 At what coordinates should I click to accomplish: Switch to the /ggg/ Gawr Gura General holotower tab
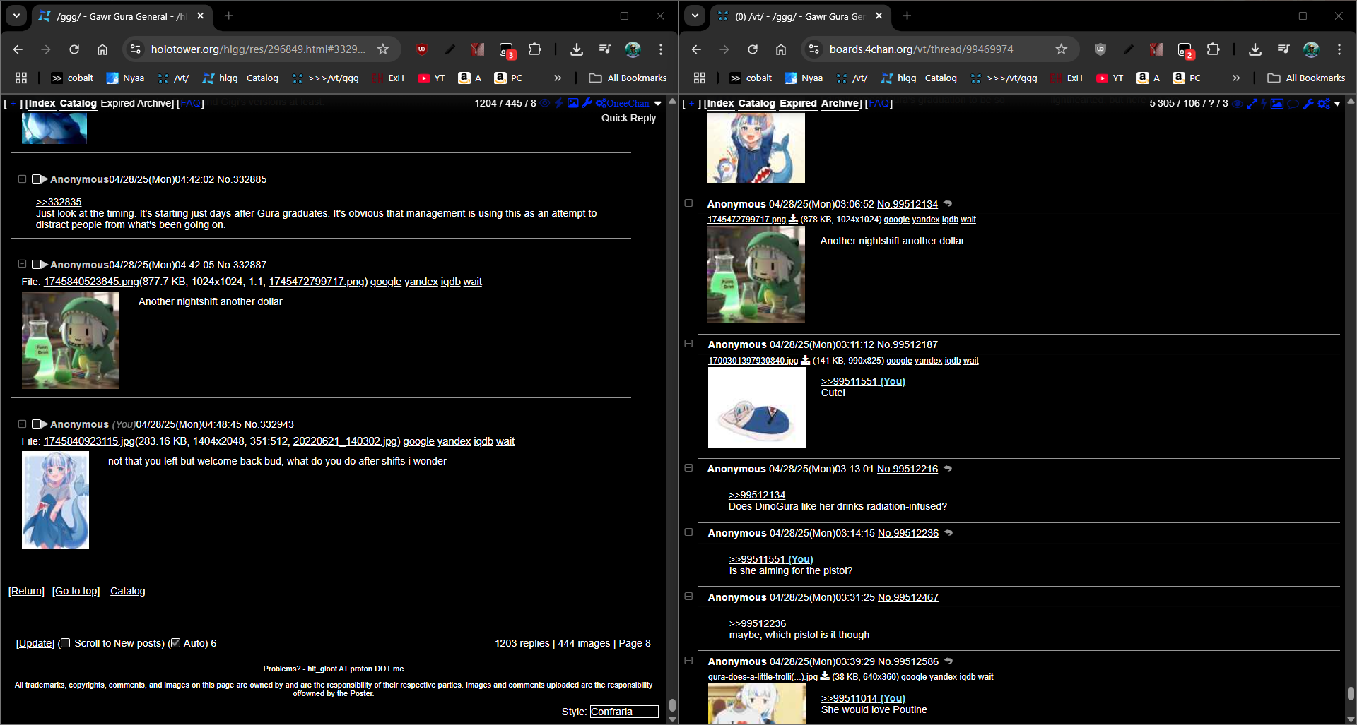[120, 16]
